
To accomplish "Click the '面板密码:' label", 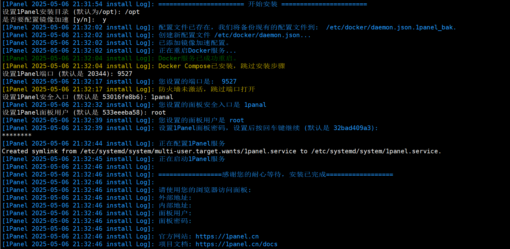I will click(175, 221).
